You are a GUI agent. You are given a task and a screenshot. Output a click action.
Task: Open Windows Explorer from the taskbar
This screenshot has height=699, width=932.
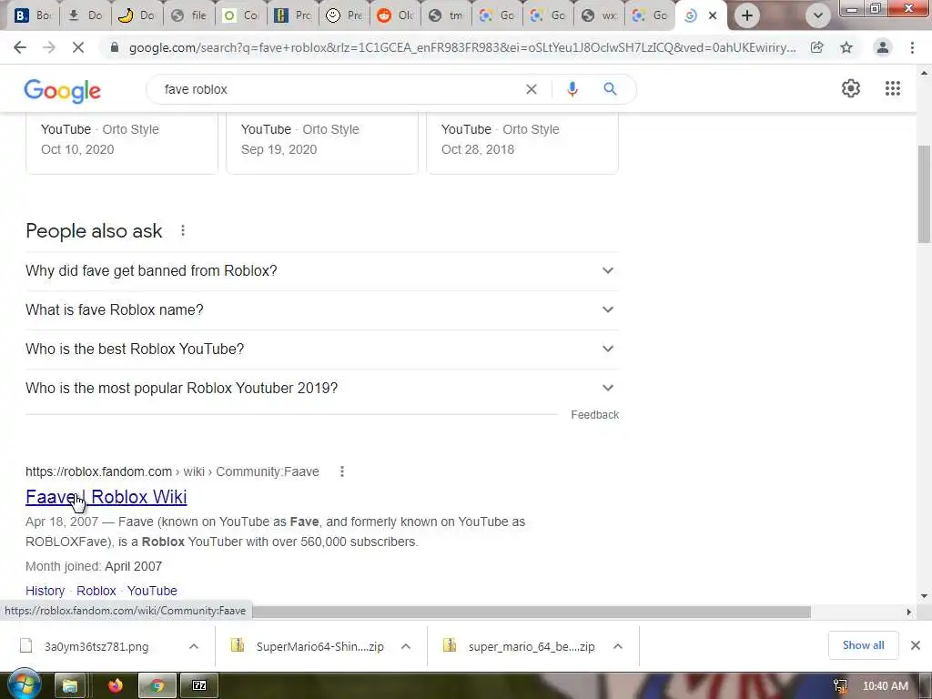click(70, 686)
